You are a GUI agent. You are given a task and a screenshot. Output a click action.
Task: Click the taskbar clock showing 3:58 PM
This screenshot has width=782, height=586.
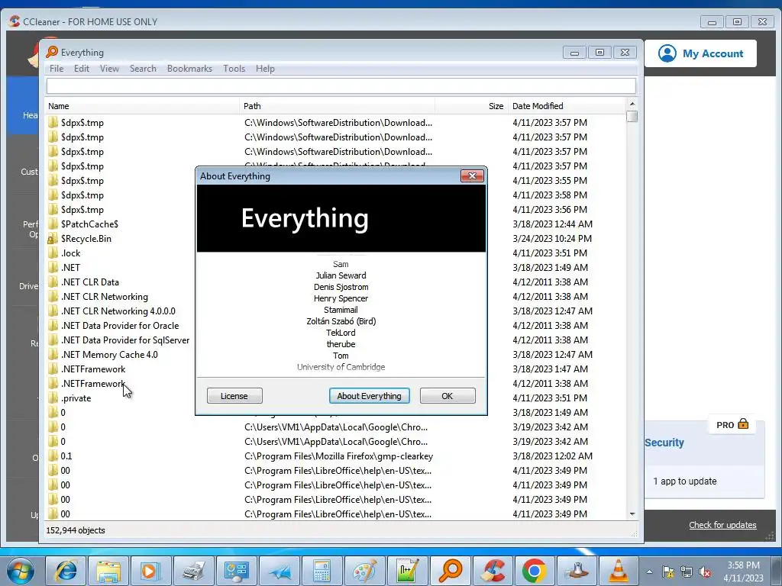click(743, 572)
